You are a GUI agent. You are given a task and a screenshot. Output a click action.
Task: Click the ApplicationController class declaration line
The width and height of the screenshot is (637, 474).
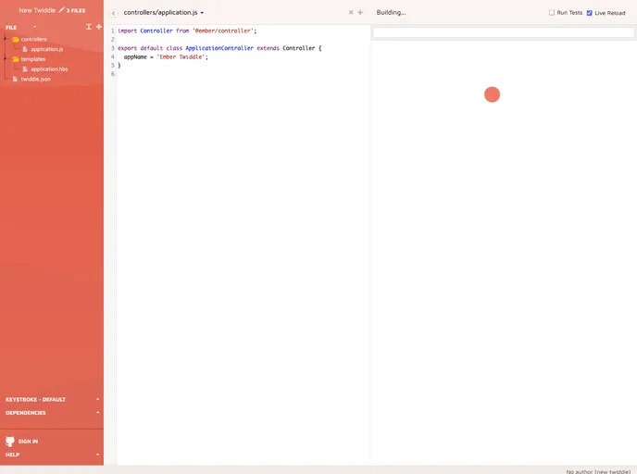(219, 48)
